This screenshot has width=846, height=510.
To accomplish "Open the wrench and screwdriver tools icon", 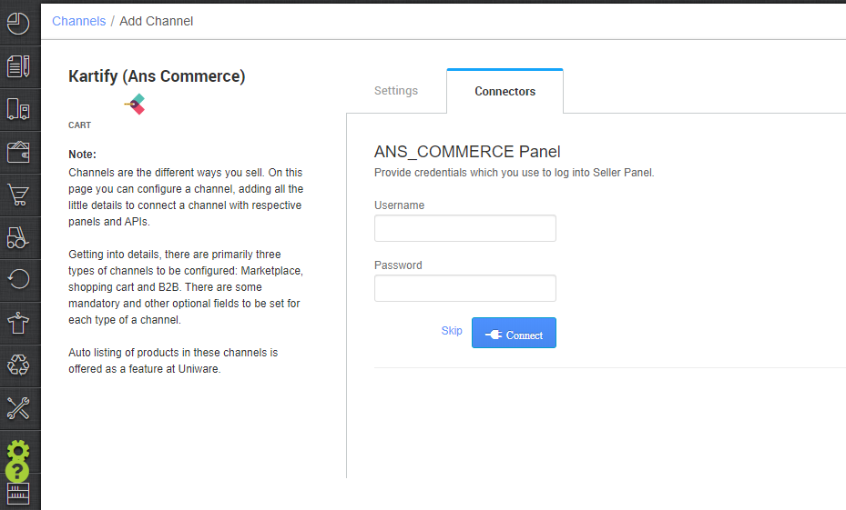I will point(18,408).
